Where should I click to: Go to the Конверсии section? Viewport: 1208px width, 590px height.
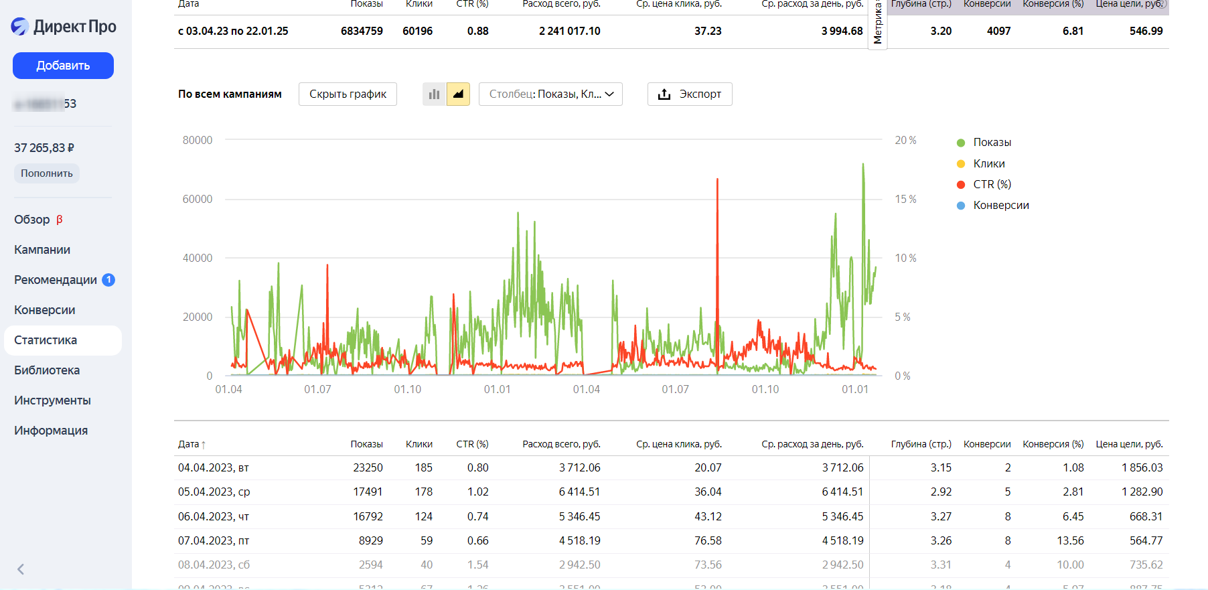(45, 310)
